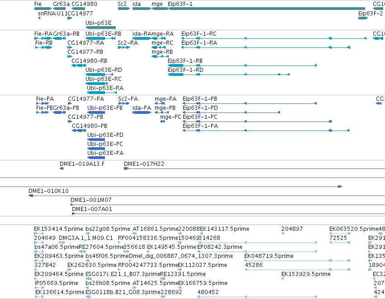Click the mge-RC transcript
385x299 pixels.
tap(159, 47)
